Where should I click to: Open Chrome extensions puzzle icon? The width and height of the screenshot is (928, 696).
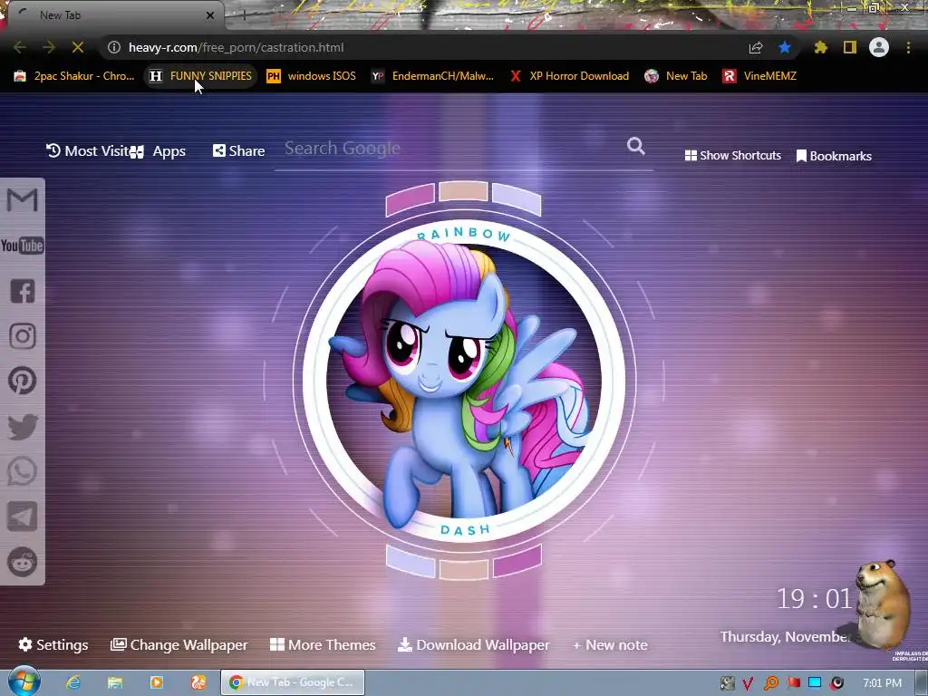(820, 47)
